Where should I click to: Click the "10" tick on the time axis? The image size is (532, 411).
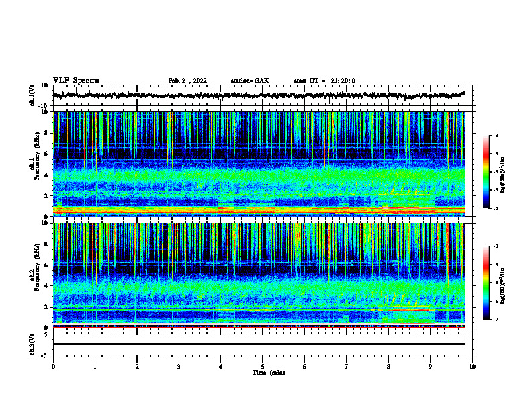(x=472, y=367)
